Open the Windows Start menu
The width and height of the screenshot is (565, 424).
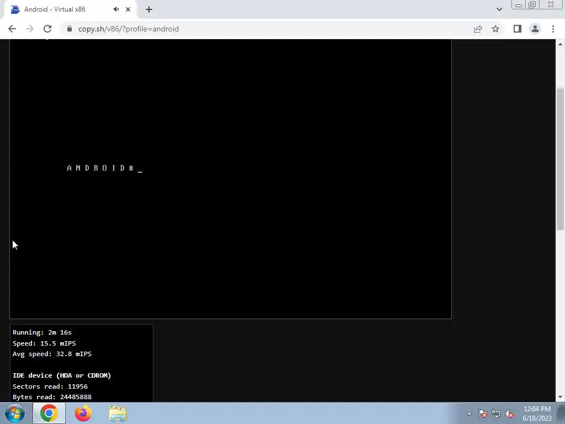15,414
